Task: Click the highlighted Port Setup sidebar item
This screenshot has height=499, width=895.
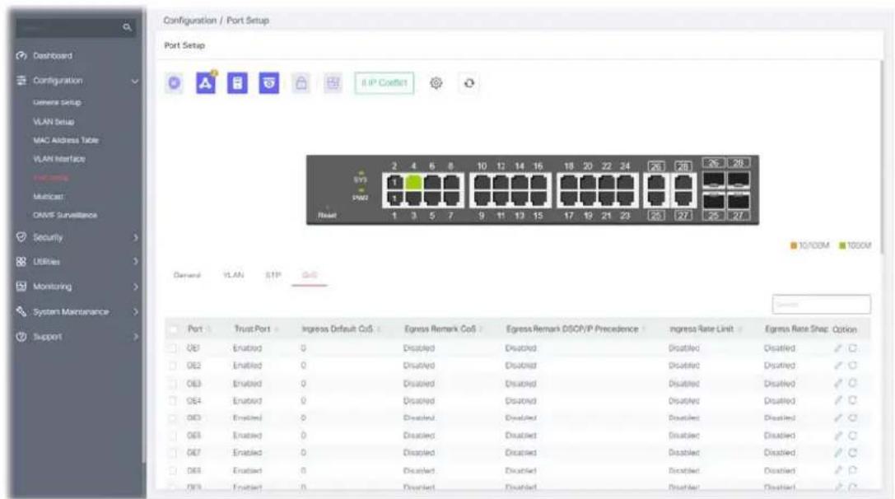Action: (x=51, y=178)
